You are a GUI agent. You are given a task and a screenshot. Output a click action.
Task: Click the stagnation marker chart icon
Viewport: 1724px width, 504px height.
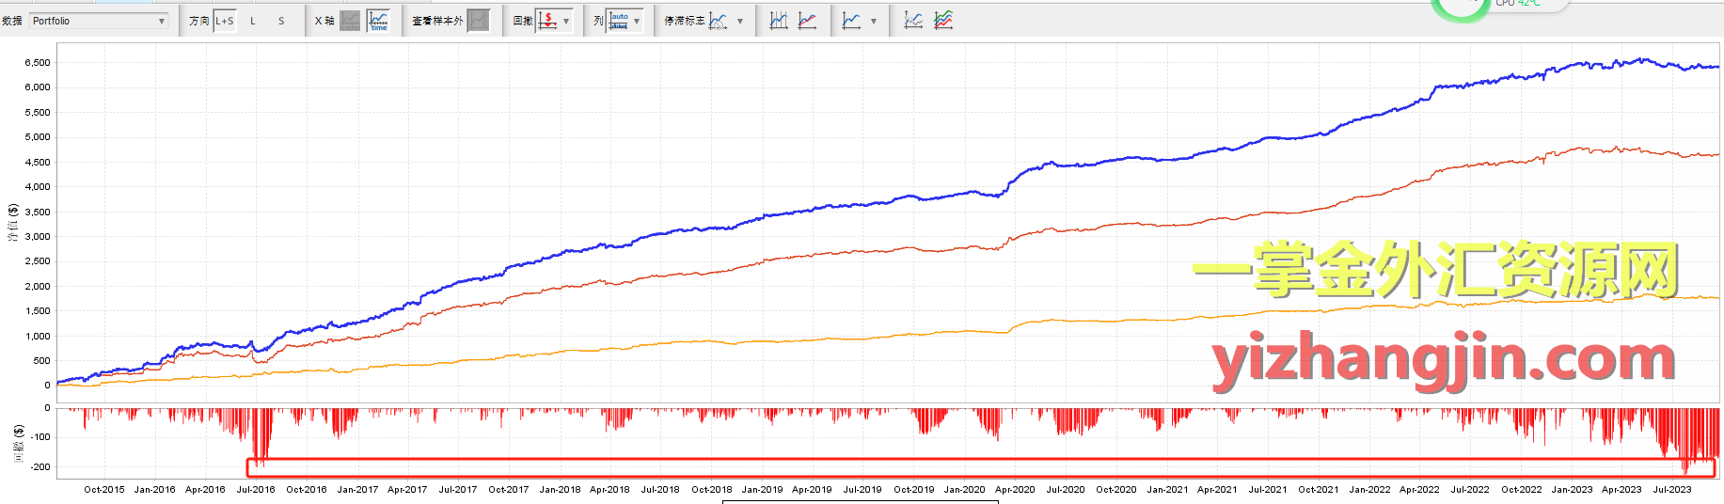(x=719, y=21)
